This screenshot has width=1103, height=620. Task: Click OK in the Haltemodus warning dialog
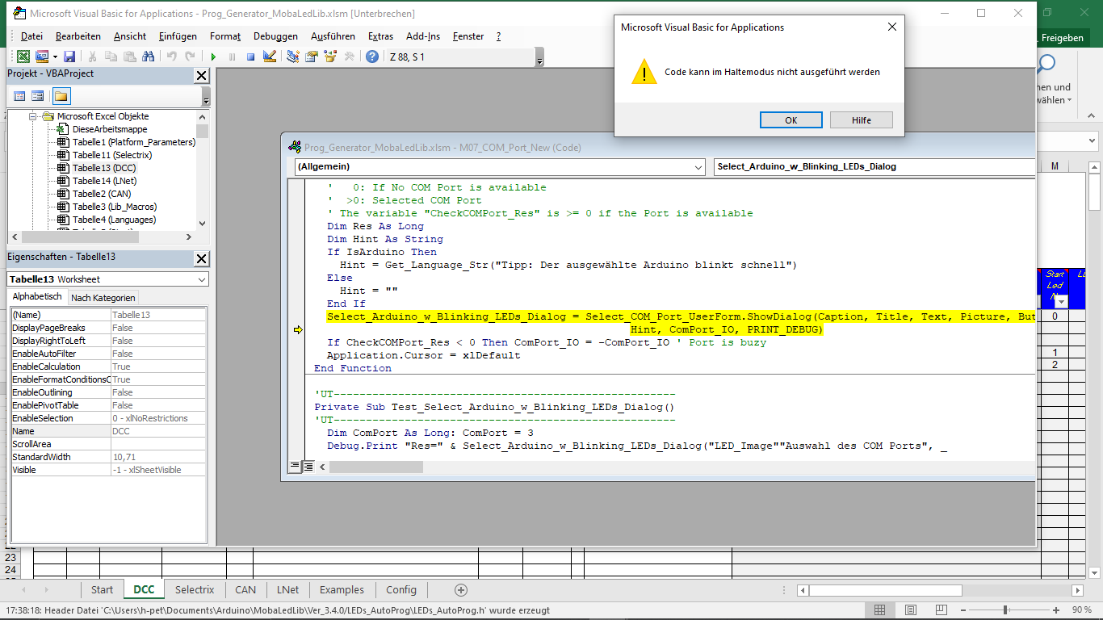[x=791, y=120]
